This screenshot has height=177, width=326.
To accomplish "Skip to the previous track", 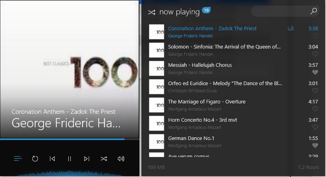I will (x=52, y=159).
